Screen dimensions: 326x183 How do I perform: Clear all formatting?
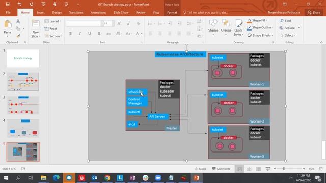(x=138, y=24)
